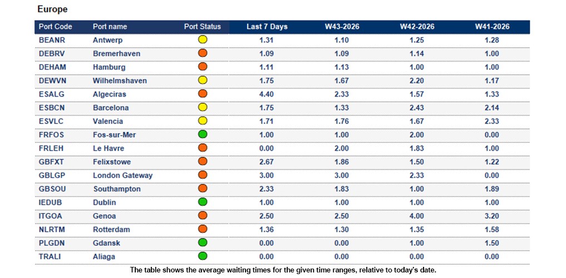Select the Hamburg port name
This screenshot has width=566, height=278.
pos(109,67)
